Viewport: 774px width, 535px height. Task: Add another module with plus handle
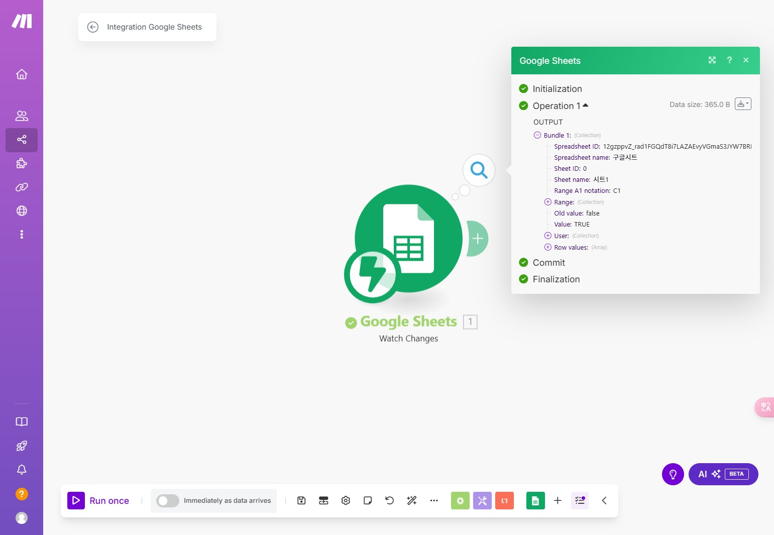coord(478,239)
